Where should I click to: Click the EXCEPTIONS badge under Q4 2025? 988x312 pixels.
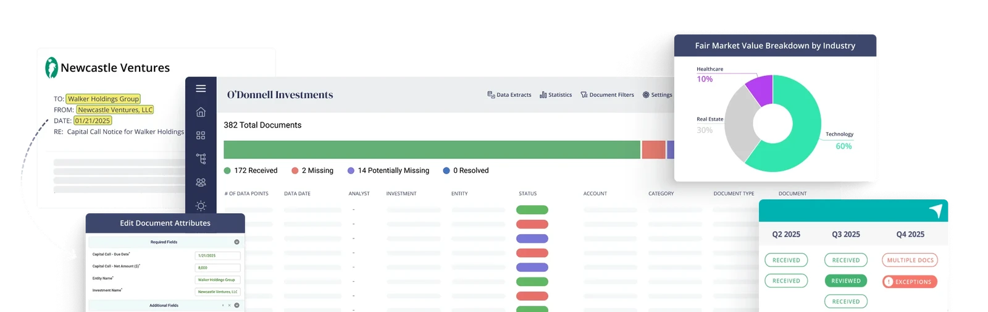pos(910,282)
